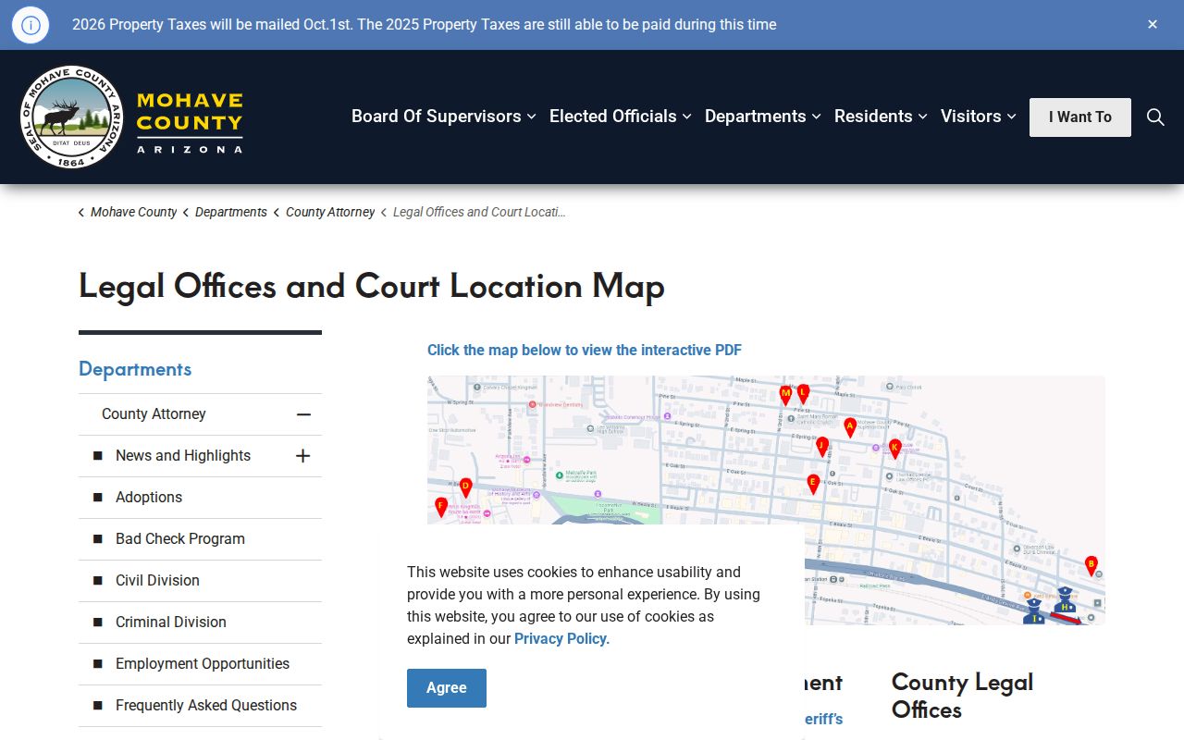
Task: Go to County Attorney breadcrumb link
Action: (330, 212)
